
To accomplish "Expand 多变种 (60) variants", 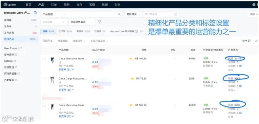I will point(67,116).
